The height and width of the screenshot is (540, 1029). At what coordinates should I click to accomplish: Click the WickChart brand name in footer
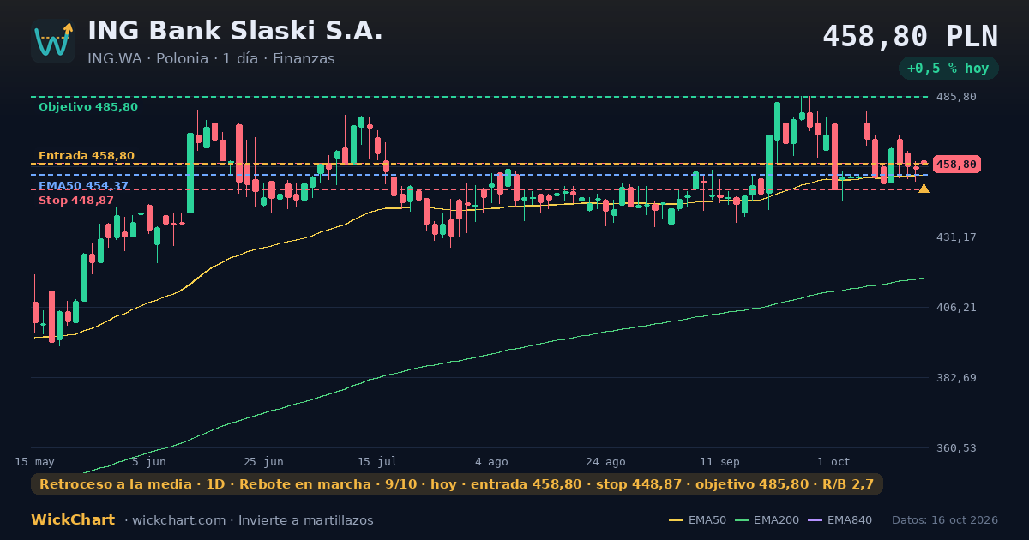(x=73, y=520)
